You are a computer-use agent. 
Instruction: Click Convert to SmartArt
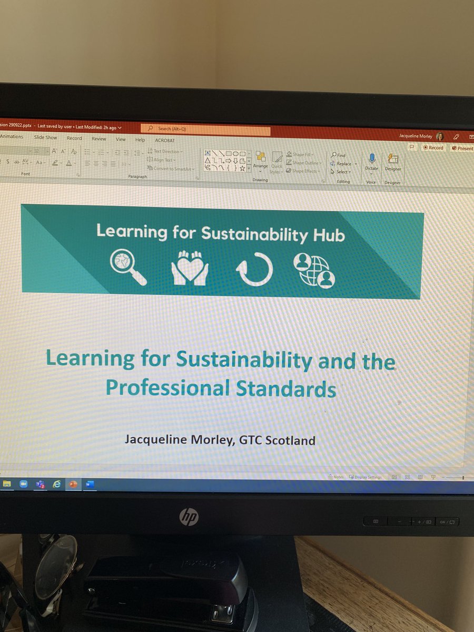tap(171, 169)
